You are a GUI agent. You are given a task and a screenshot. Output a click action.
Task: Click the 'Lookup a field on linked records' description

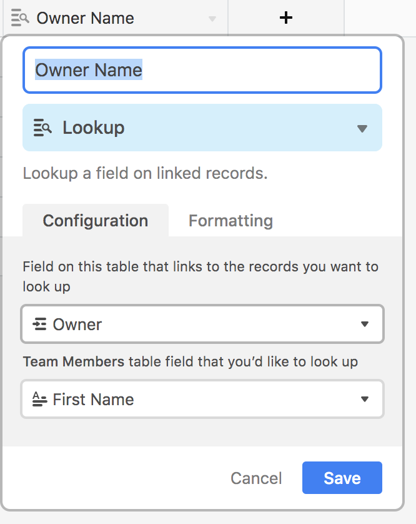coord(145,173)
